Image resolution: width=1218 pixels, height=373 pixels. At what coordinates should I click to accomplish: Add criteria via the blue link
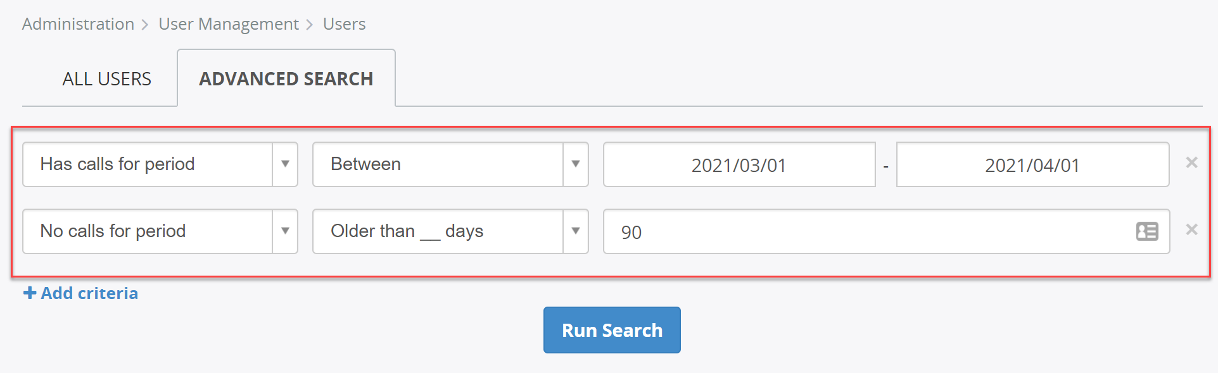point(80,293)
